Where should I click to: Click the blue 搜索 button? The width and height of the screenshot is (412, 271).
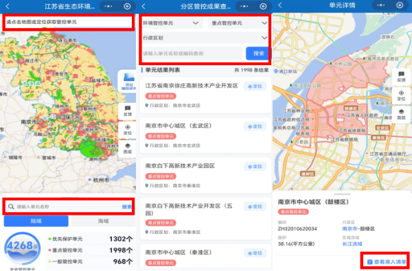257,54
